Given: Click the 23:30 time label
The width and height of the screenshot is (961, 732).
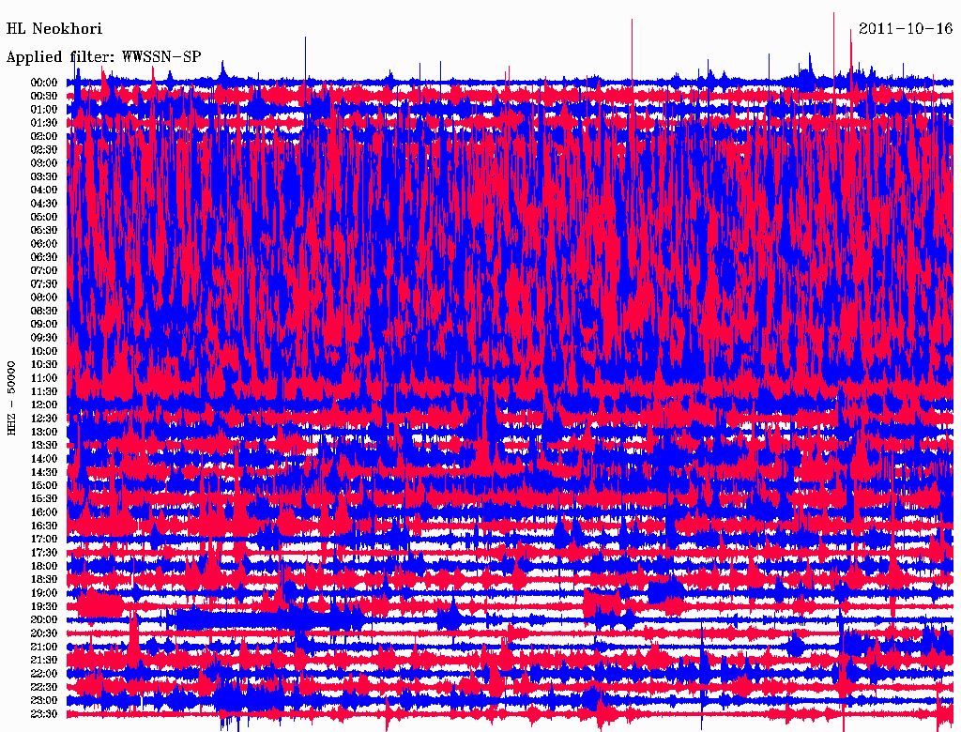Looking at the screenshot, I should pyautogui.click(x=44, y=713).
